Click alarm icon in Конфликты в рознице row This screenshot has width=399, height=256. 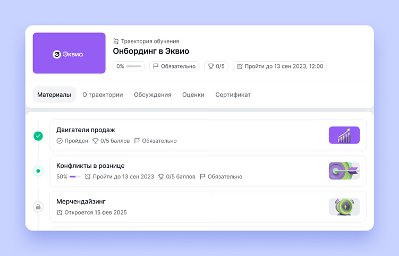[88, 177]
